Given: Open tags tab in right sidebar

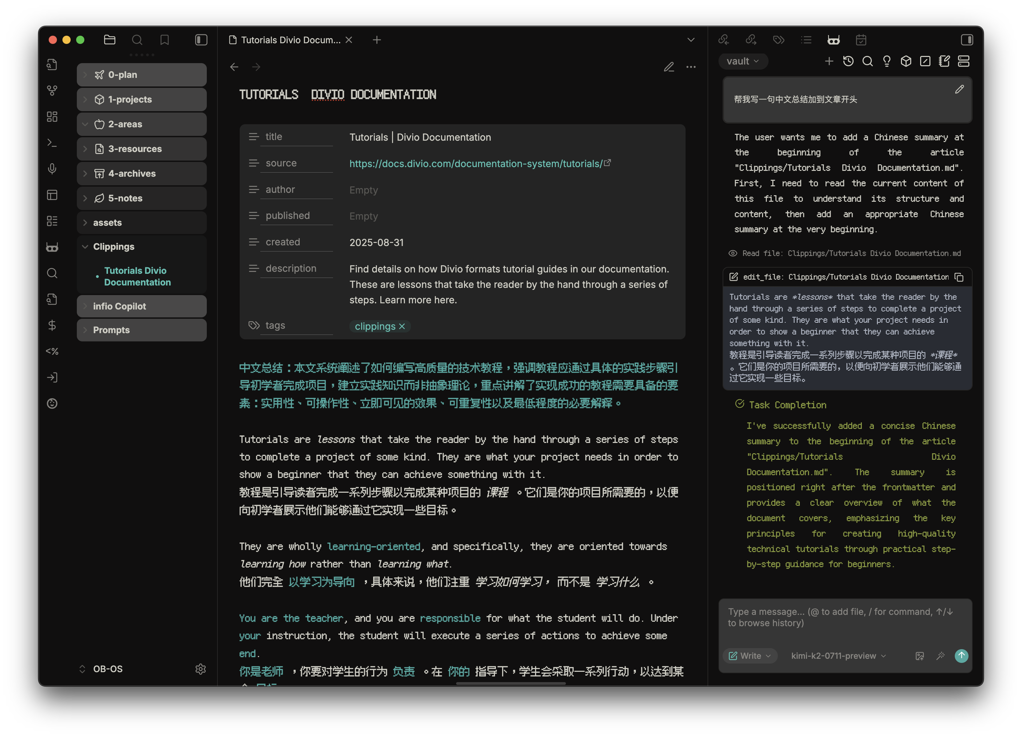Looking at the screenshot, I should pos(778,40).
